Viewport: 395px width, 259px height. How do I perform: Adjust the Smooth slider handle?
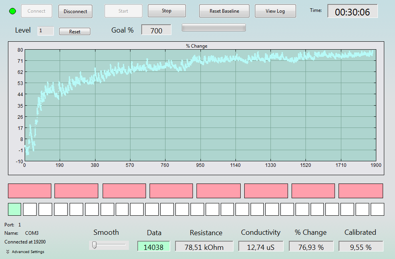(94, 245)
